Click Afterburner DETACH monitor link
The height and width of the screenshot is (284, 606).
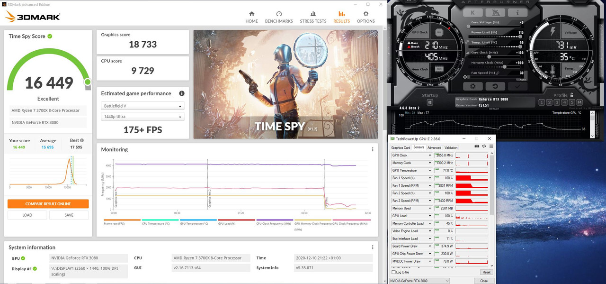(x=494, y=109)
